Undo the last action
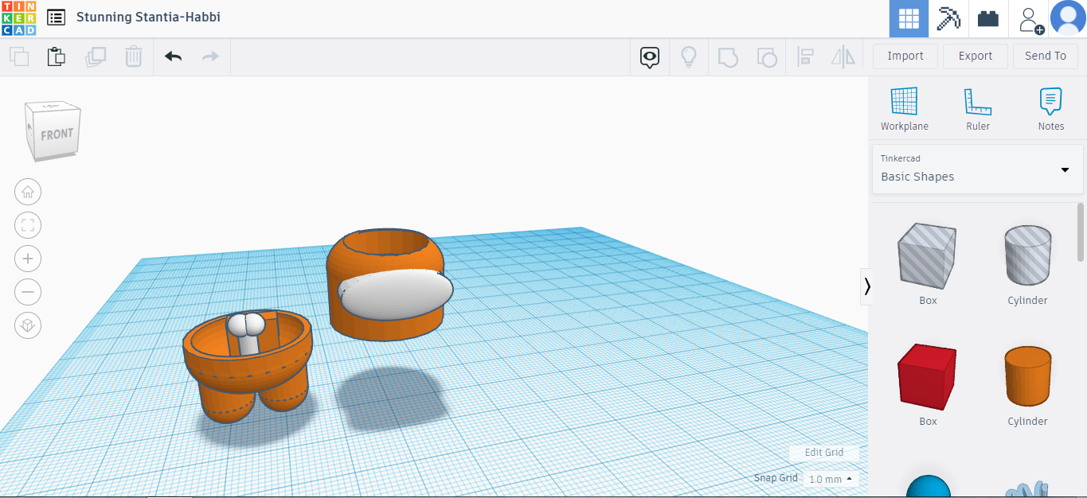 tap(173, 56)
